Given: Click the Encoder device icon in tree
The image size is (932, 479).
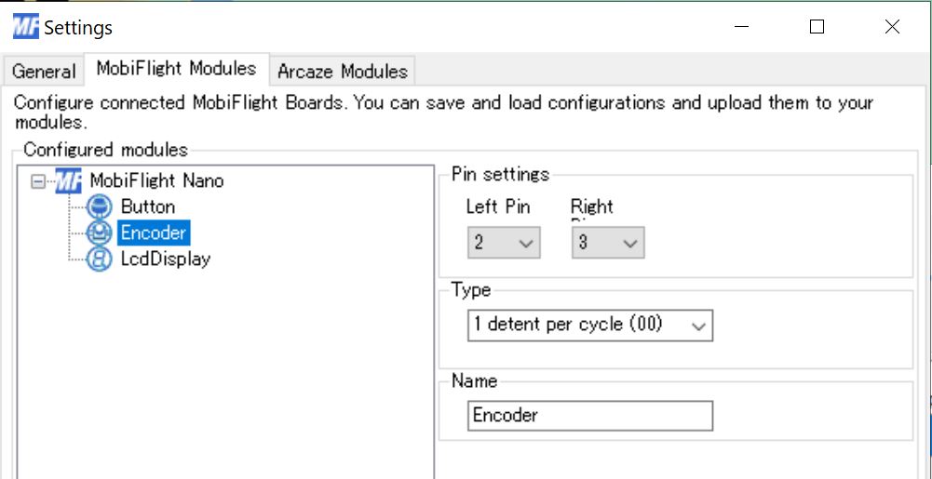Looking at the screenshot, I should click(x=99, y=233).
